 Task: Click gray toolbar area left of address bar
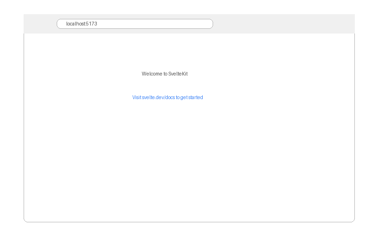pyautogui.click(x=40, y=24)
